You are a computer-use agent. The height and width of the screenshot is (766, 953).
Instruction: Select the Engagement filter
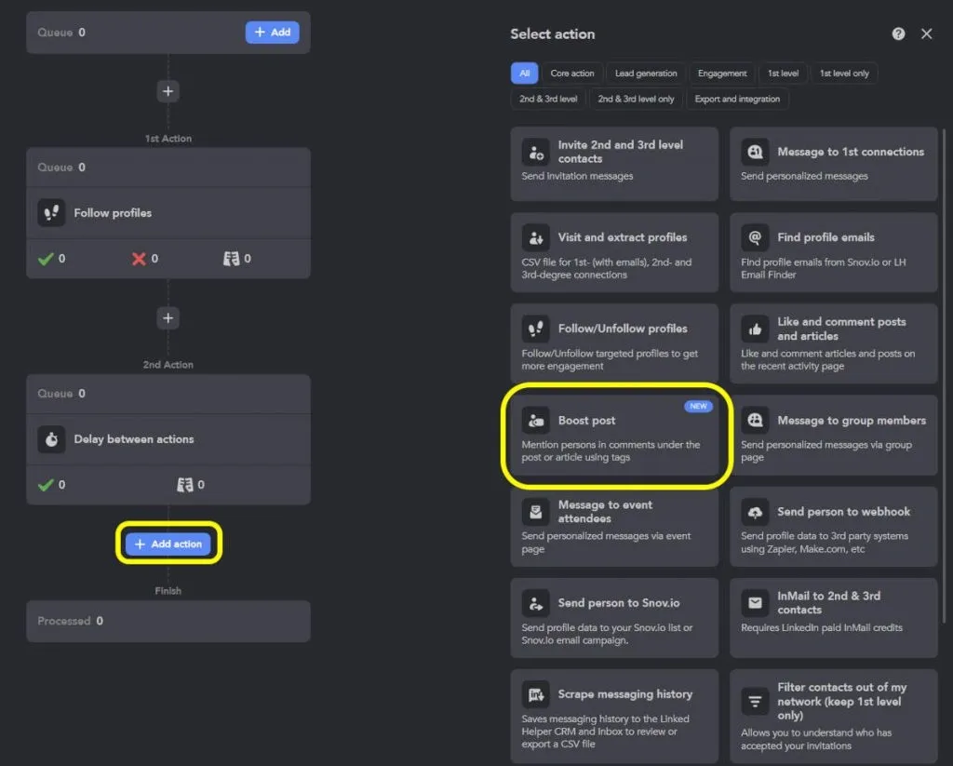(722, 73)
